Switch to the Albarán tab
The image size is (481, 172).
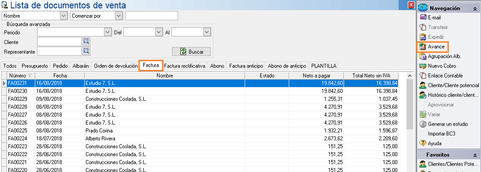[81, 66]
